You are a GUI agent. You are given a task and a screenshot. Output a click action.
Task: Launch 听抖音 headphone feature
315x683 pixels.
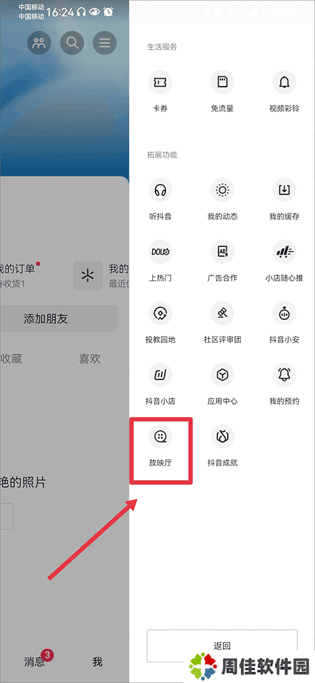click(x=160, y=190)
